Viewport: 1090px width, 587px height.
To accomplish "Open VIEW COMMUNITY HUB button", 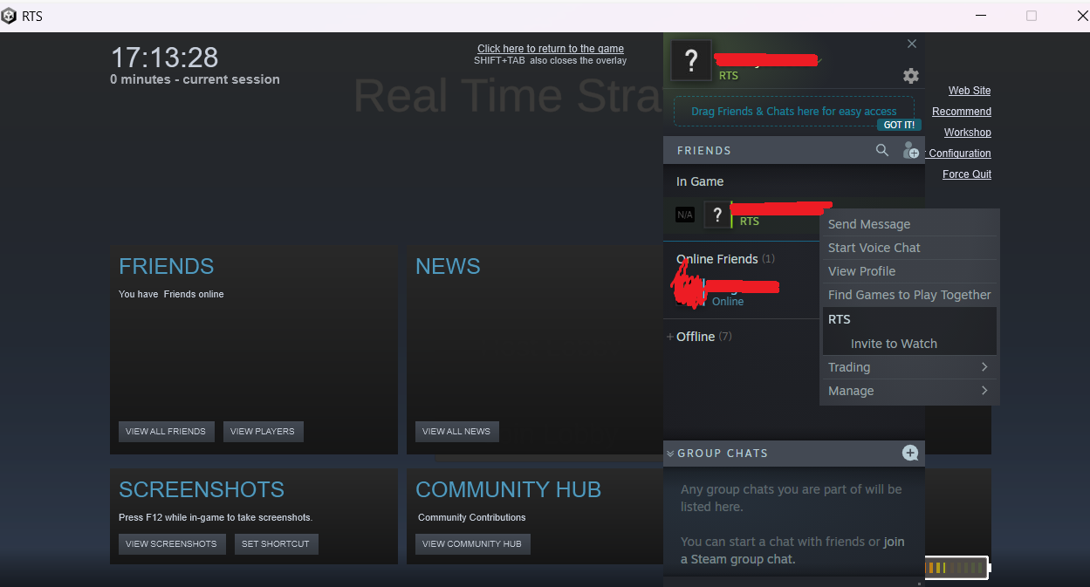I will click(x=472, y=543).
